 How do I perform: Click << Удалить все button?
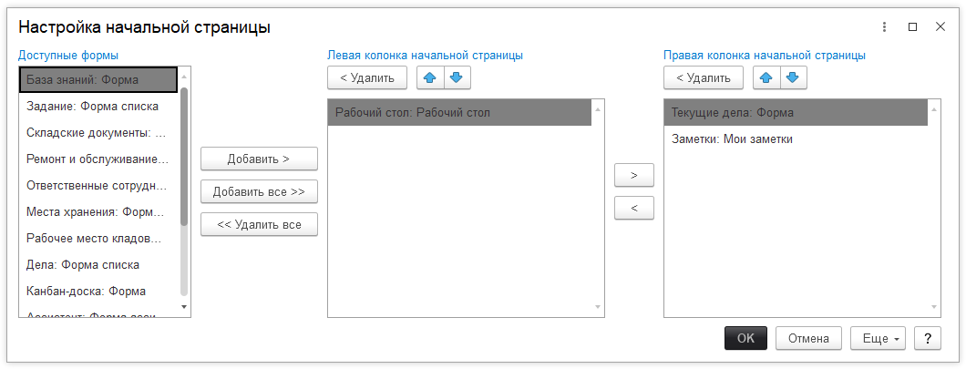pyautogui.click(x=259, y=224)
